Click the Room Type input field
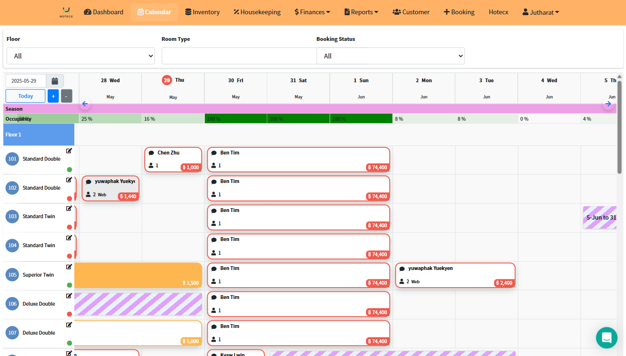 239,56
